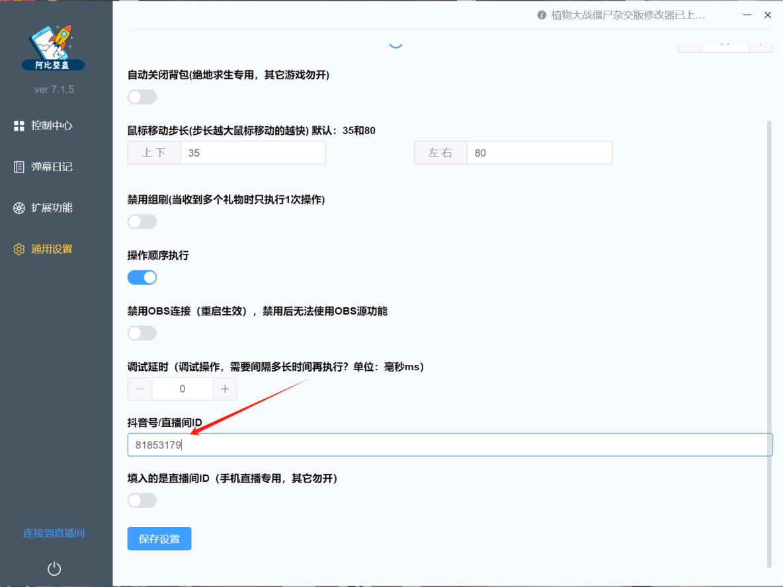Enable 自动关闭背包 for 绝地求生

click(x=142, y=97)
